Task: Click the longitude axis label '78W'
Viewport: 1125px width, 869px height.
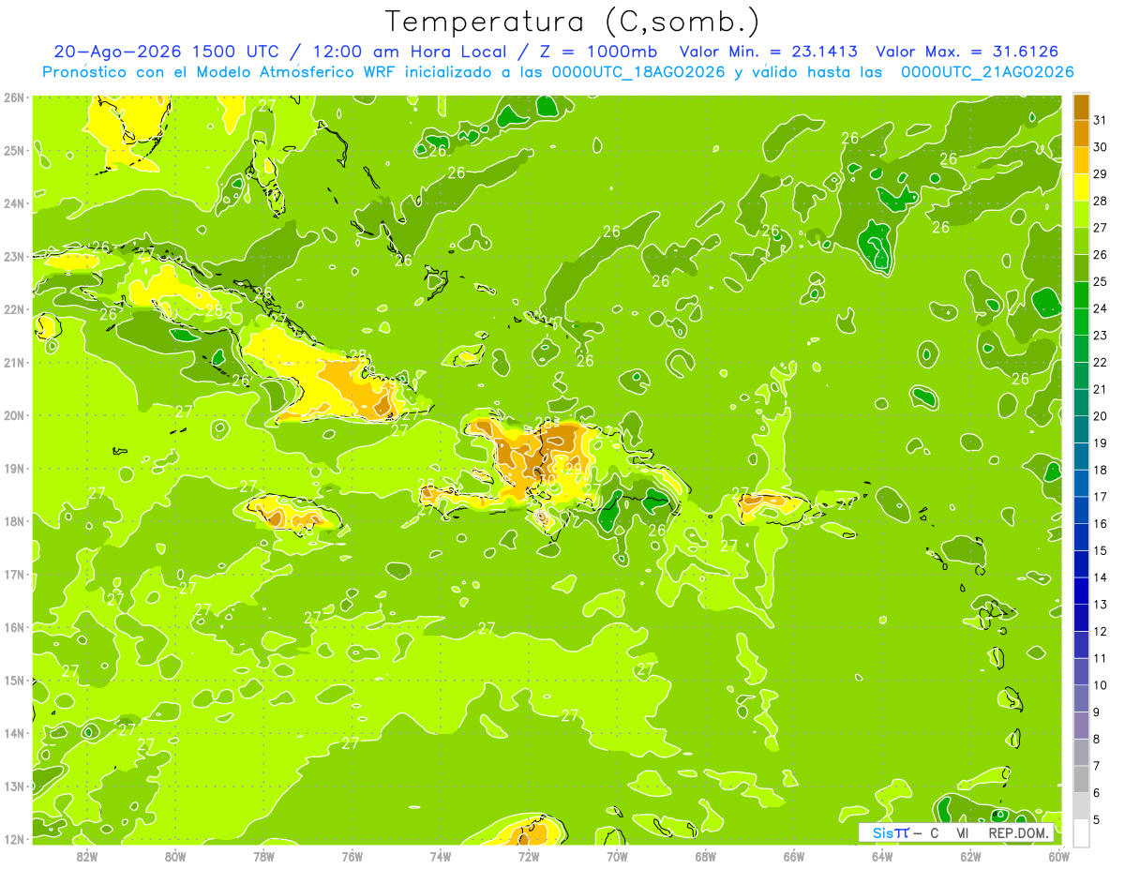Action: click(263, 856)
